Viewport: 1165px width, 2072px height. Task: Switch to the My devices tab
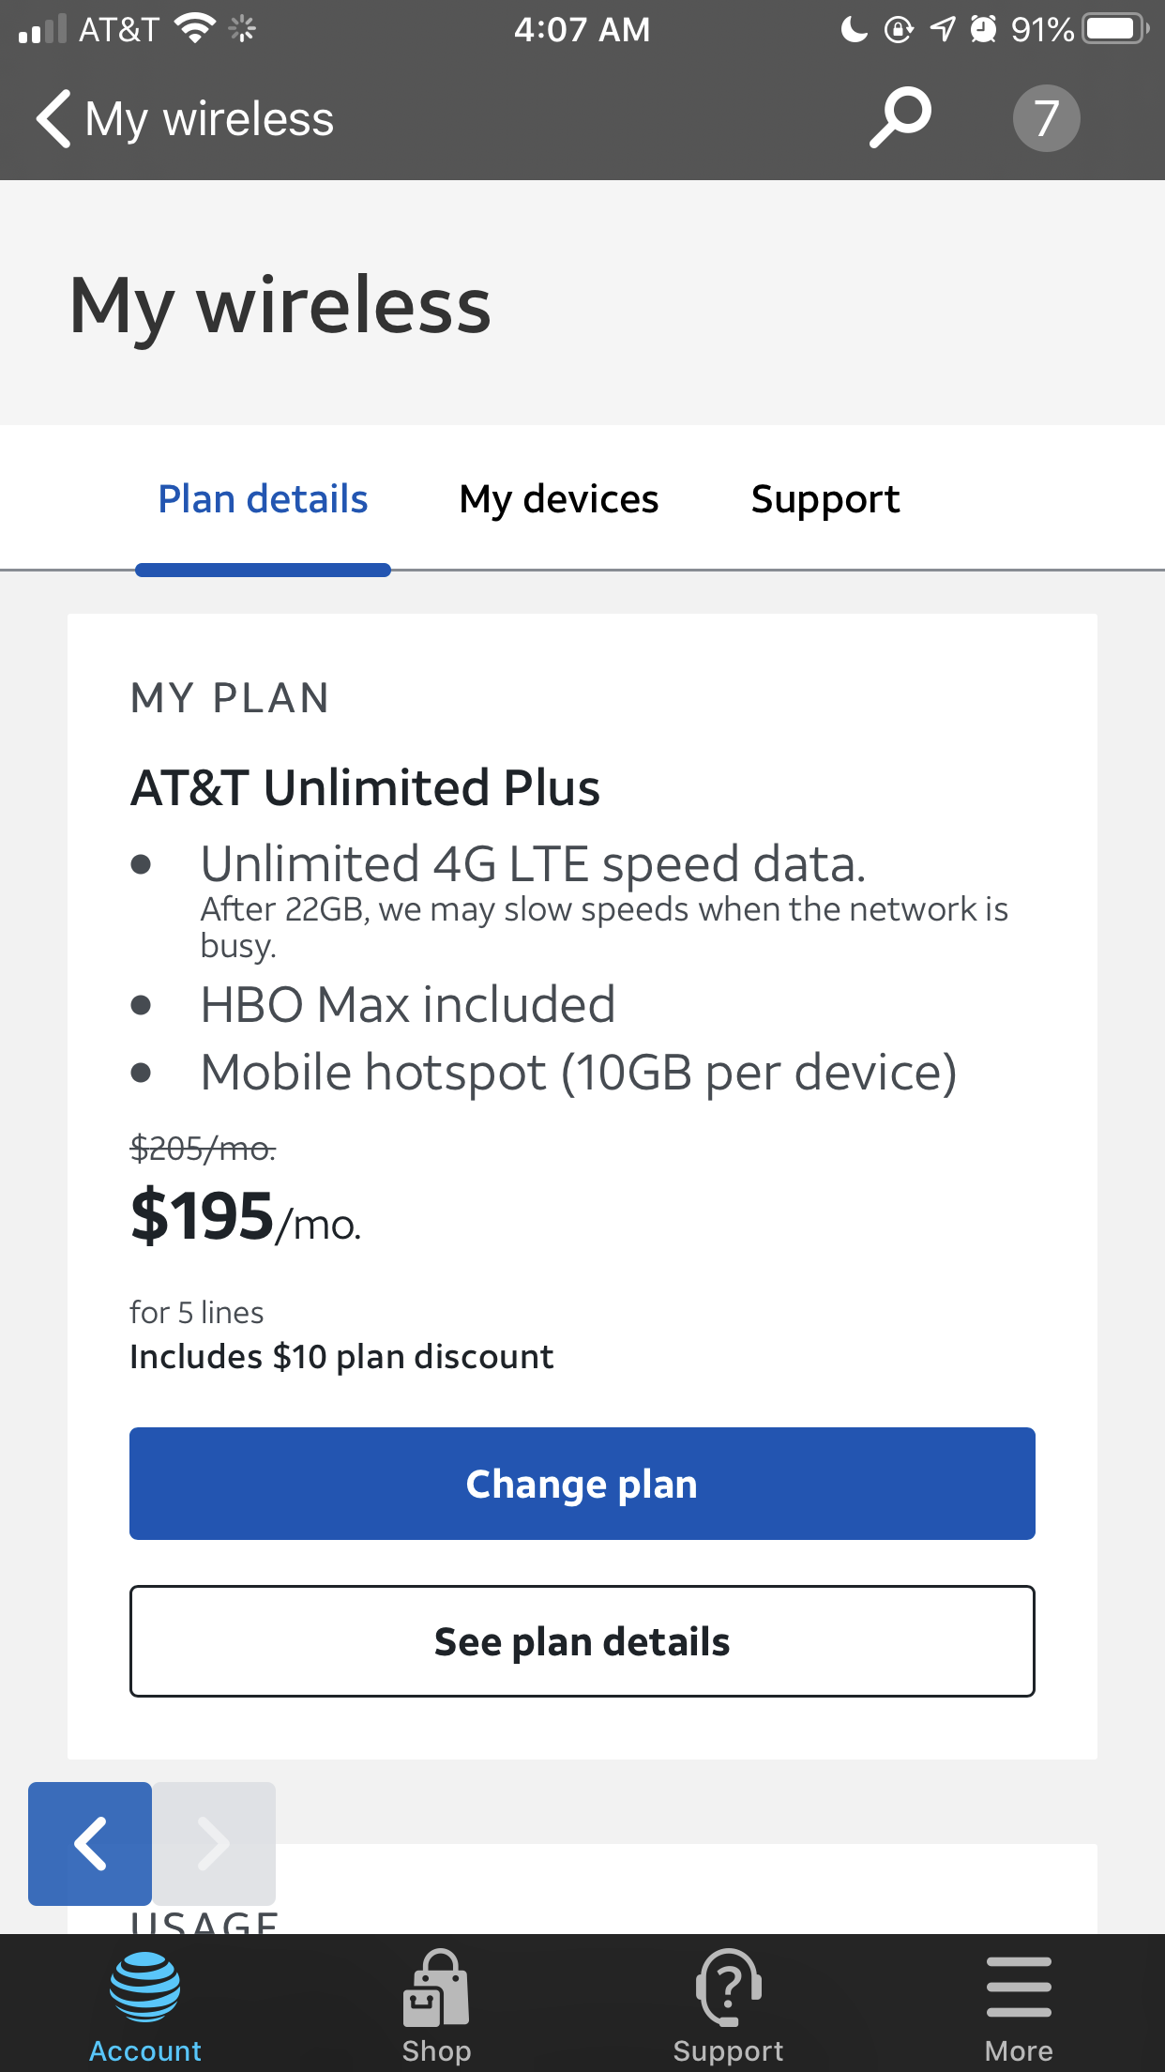pyautogui.click(x=559, y=499)
